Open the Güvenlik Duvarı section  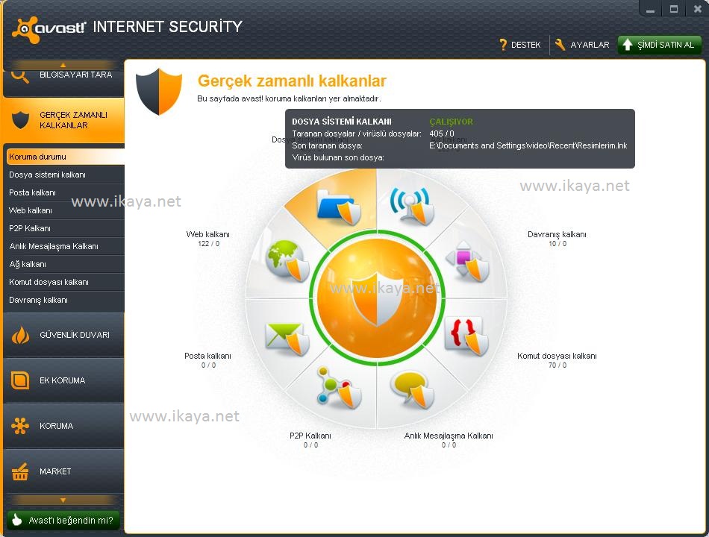point(63,335)
